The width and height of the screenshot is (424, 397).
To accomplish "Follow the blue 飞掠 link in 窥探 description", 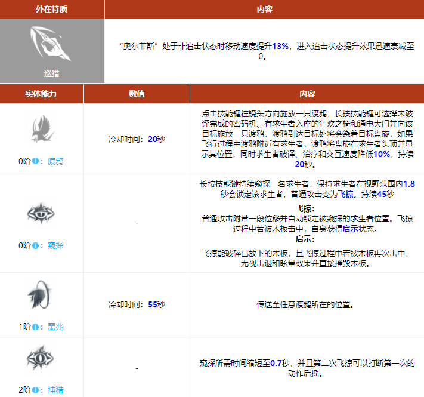I will (346, 194).
